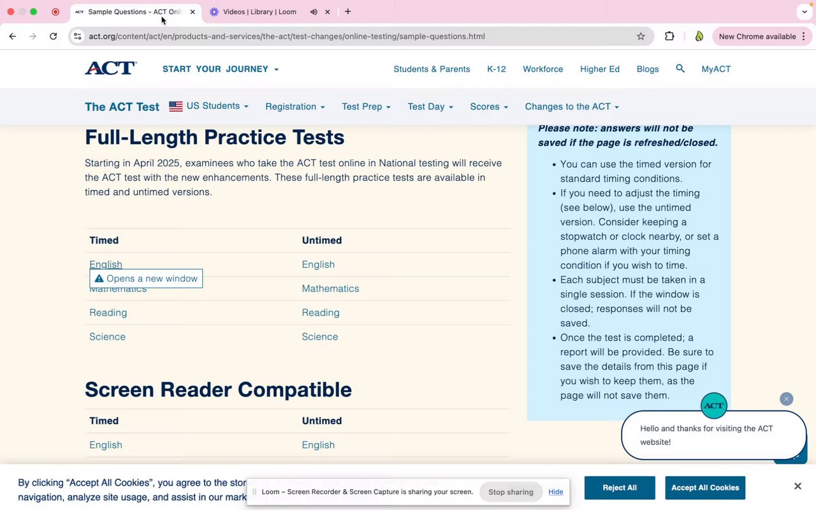Open Changes to the ACT dropdown
This screenshot has width=816, height=510.
pyautogui.click(x=572, y=106)
